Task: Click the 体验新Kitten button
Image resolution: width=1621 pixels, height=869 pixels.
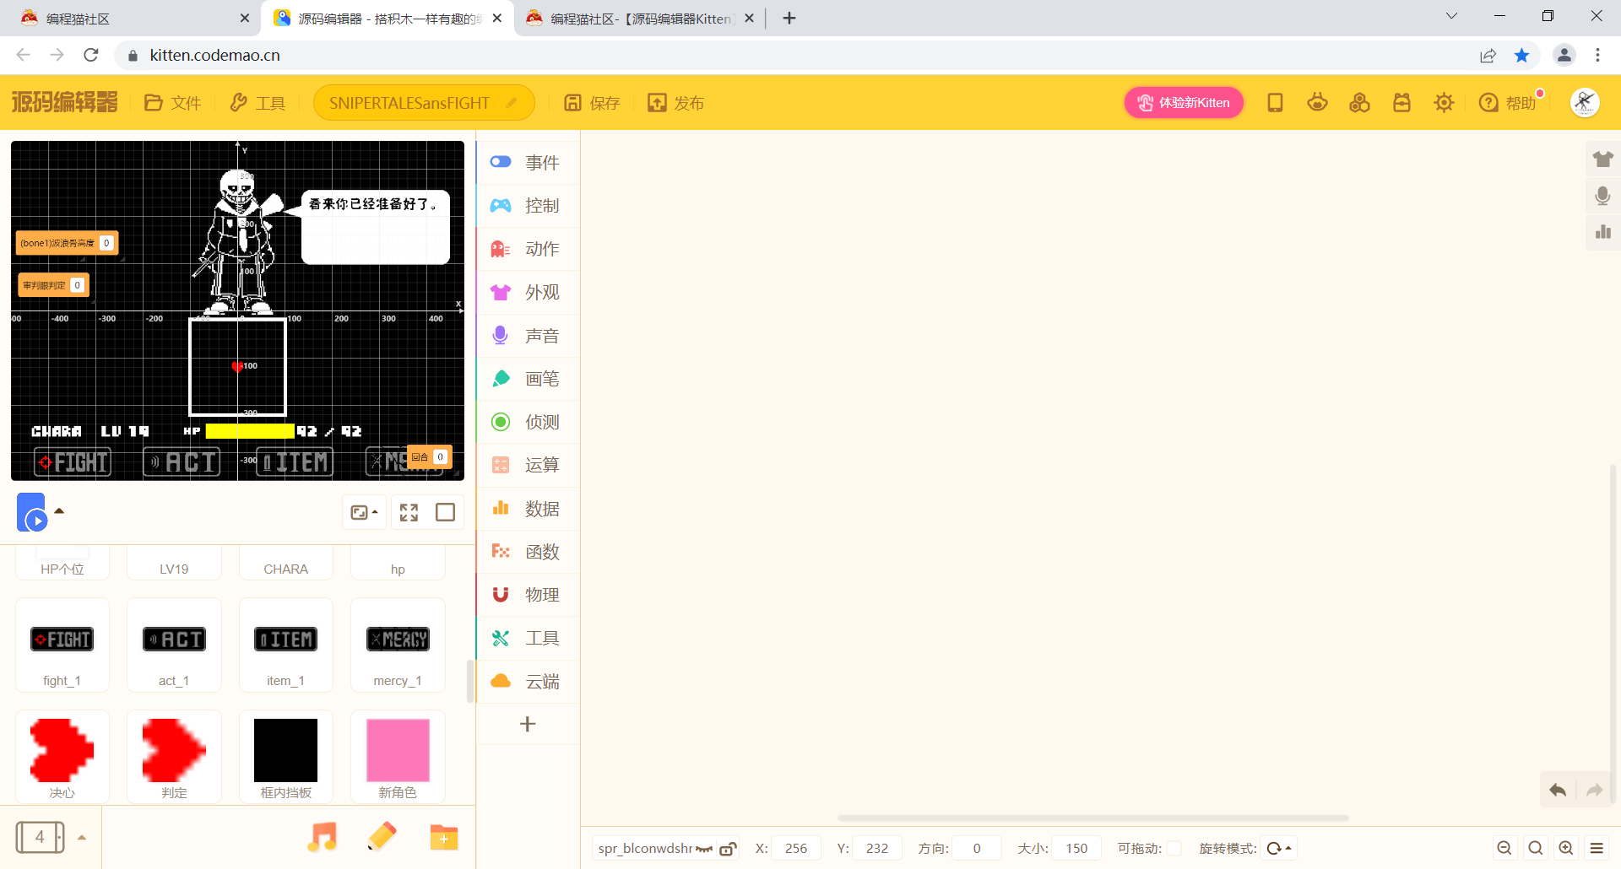Action: tap(1184, 103)
